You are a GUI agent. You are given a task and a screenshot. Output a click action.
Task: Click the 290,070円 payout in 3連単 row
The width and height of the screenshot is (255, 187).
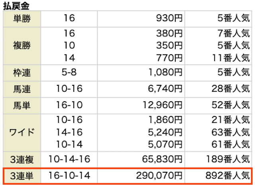(161, 175)
